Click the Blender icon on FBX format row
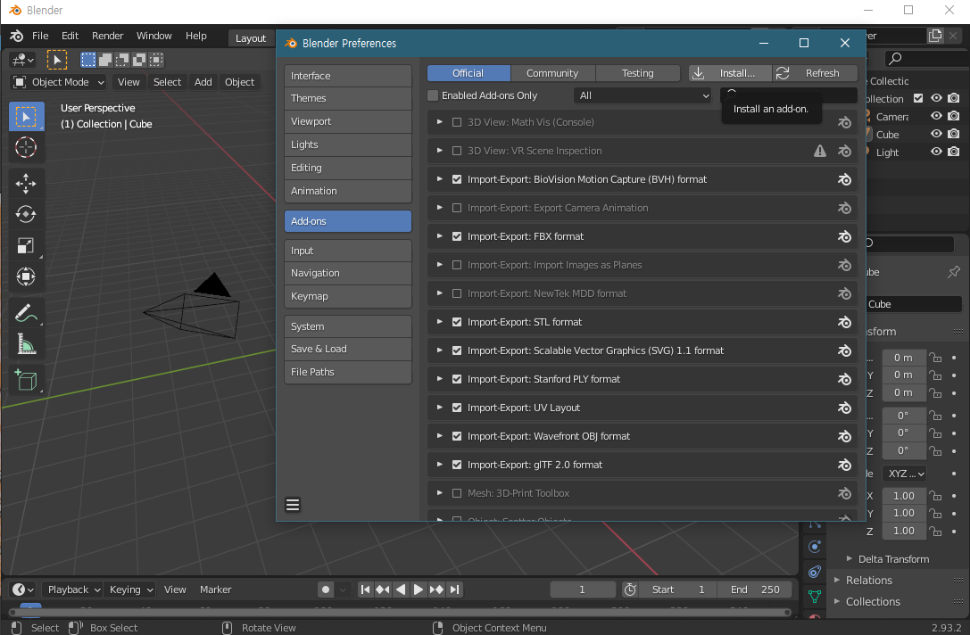This screenshot has height=635, width=970. [x=844, y=237]
